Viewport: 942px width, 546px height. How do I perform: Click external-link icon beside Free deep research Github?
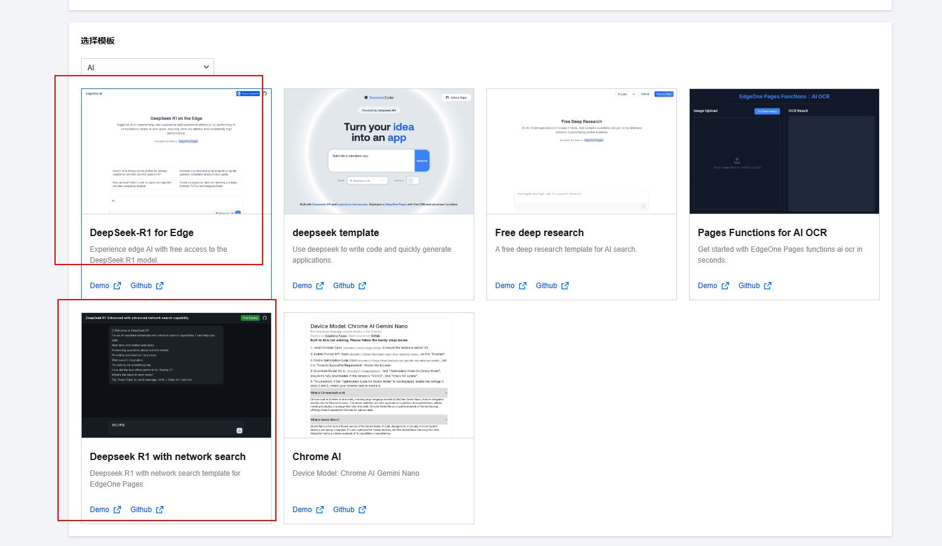(565, 286)
